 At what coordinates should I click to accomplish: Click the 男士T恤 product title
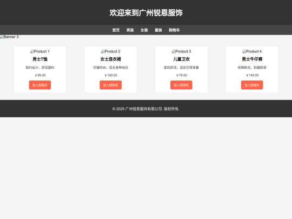[x=40, y=59]
